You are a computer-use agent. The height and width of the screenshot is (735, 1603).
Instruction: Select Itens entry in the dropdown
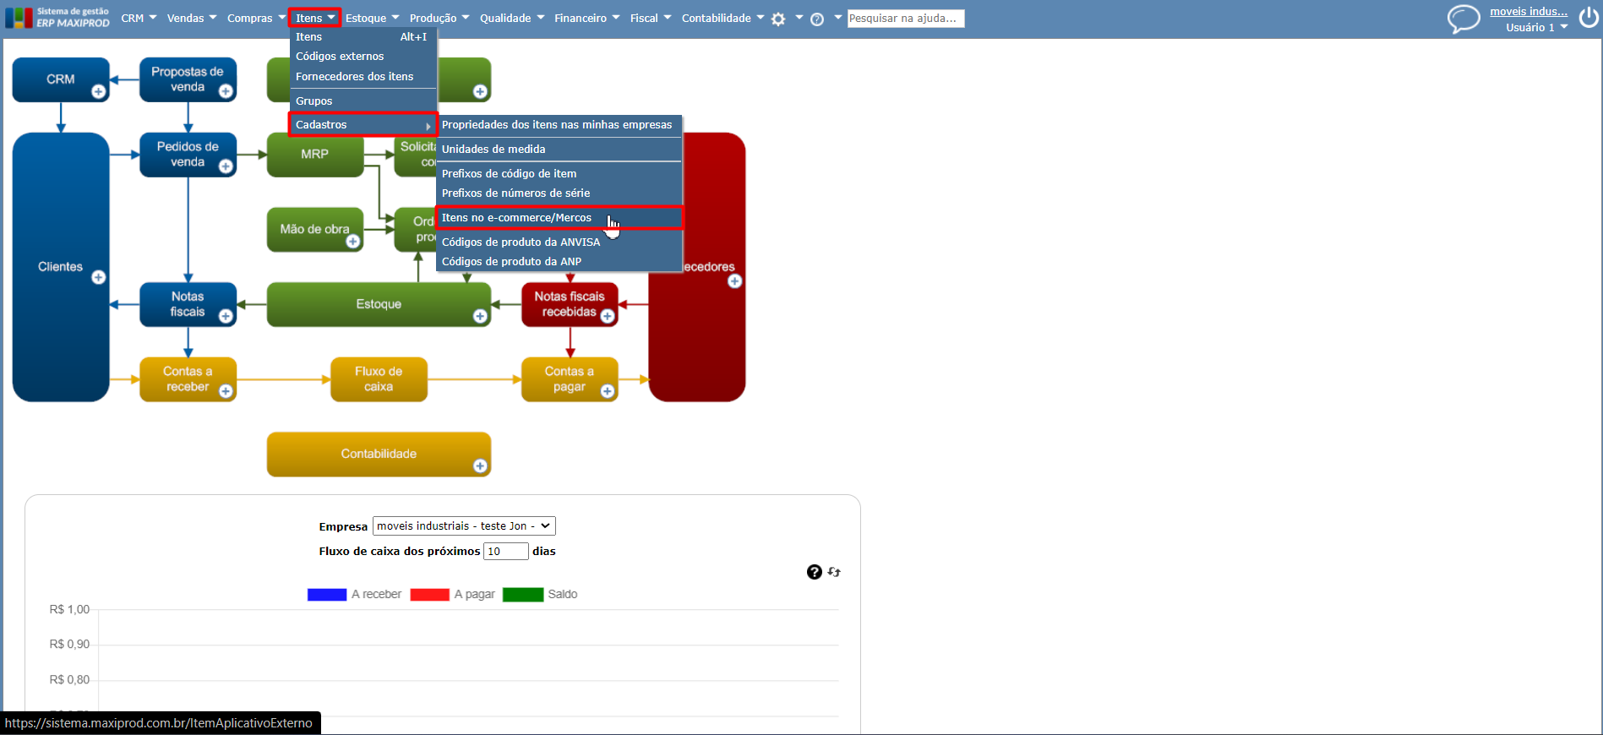pos(363,37)
